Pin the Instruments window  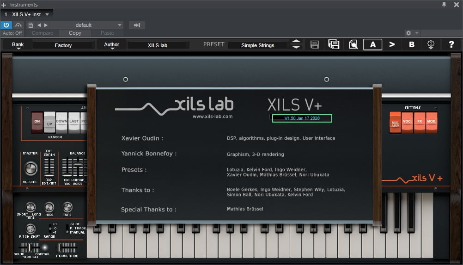tap(444, 5)
